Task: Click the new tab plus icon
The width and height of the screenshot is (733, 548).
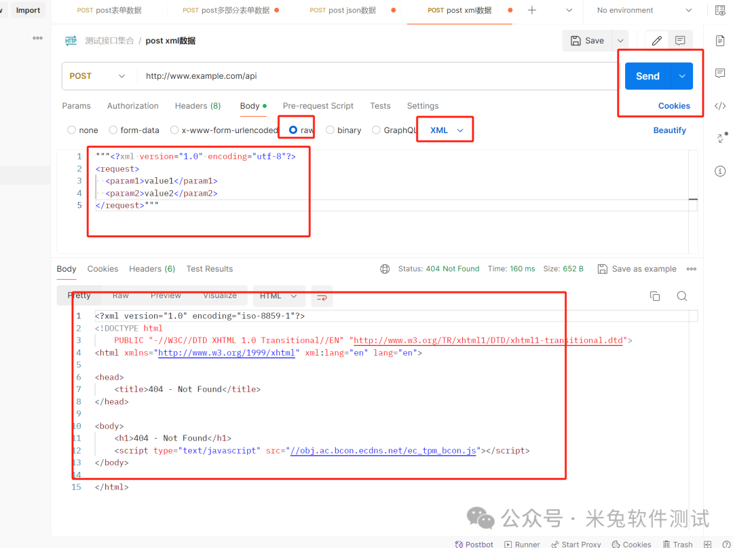Action: point(532,10)
